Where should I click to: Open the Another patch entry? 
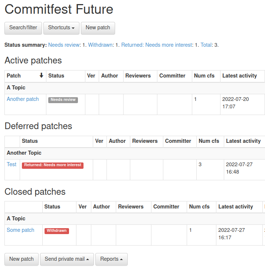tap(23, 99)
